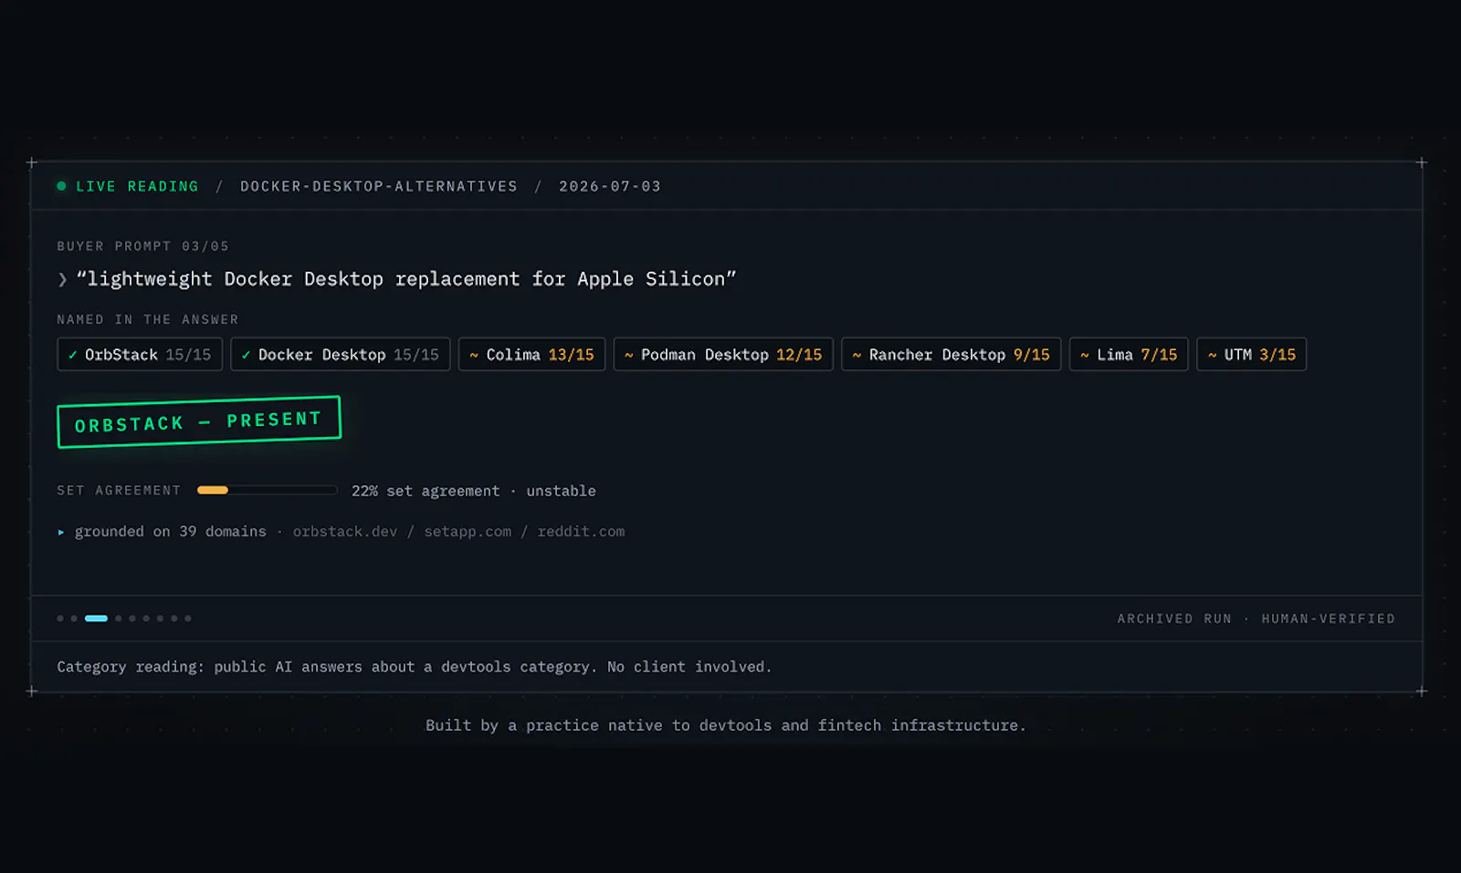Click the 'lightweight Docker Desktop replacement' prompt text
1461x873 pixels.
(406, 279)
